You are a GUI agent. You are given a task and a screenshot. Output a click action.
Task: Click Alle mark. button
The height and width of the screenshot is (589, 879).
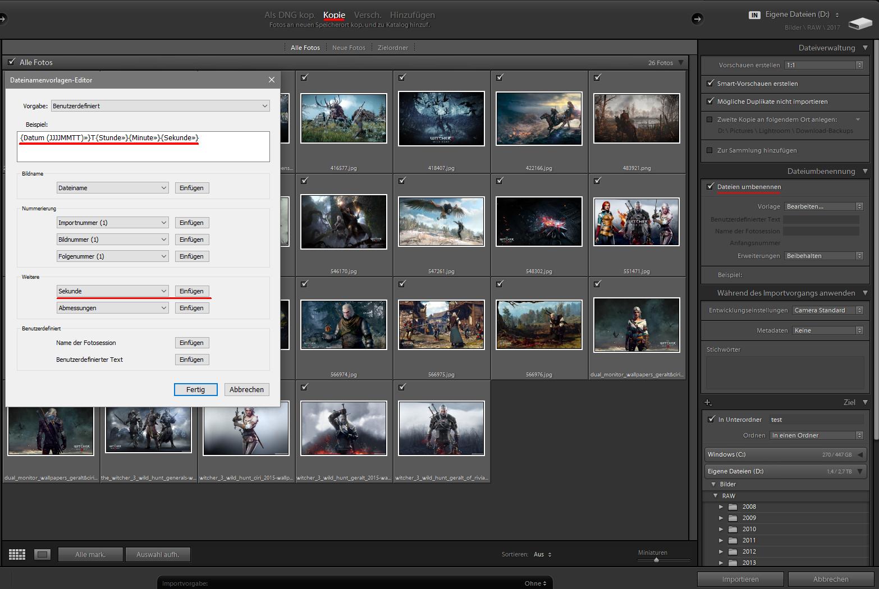coord(90,554)
